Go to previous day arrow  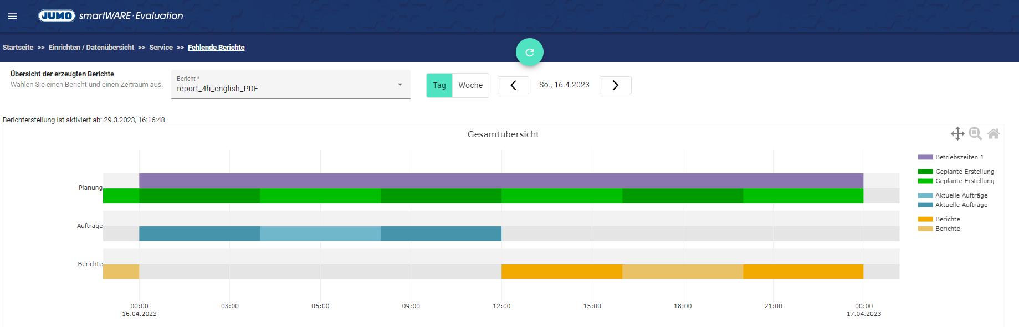tap(513, 85)
